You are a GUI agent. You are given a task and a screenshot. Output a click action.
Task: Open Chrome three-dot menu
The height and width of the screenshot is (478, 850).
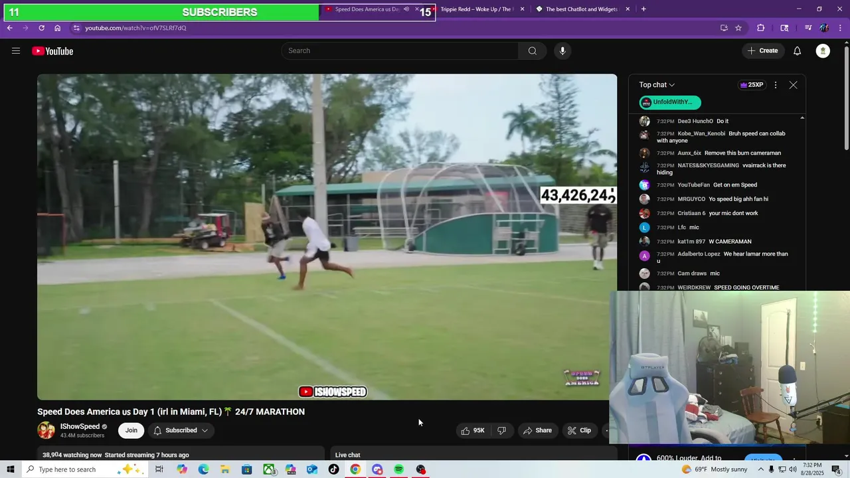[841, 28]
